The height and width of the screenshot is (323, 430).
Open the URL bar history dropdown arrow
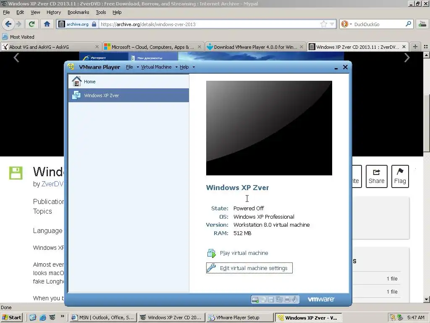point(332,24)
